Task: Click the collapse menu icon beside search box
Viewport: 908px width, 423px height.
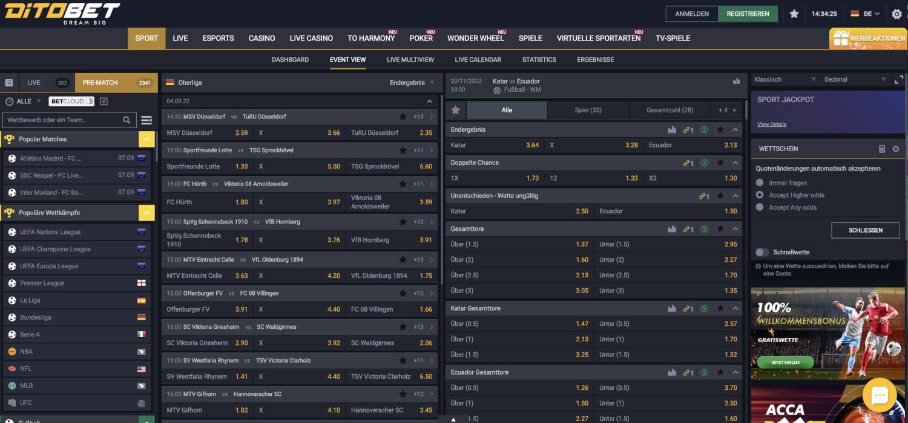Action: (146, 120)
